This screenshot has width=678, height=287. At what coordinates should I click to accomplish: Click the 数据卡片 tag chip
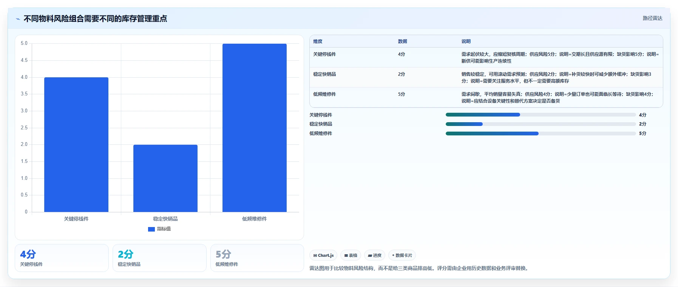[402, 255]
